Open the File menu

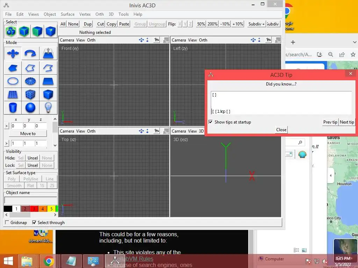click(8, 14)
